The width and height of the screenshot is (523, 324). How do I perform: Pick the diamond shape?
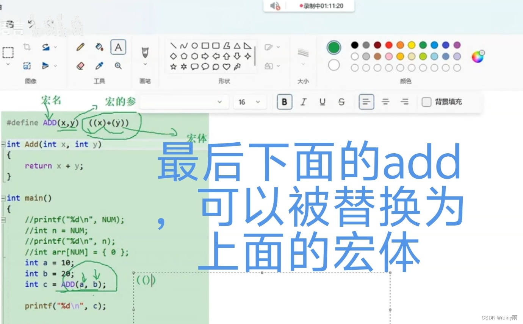174,56
